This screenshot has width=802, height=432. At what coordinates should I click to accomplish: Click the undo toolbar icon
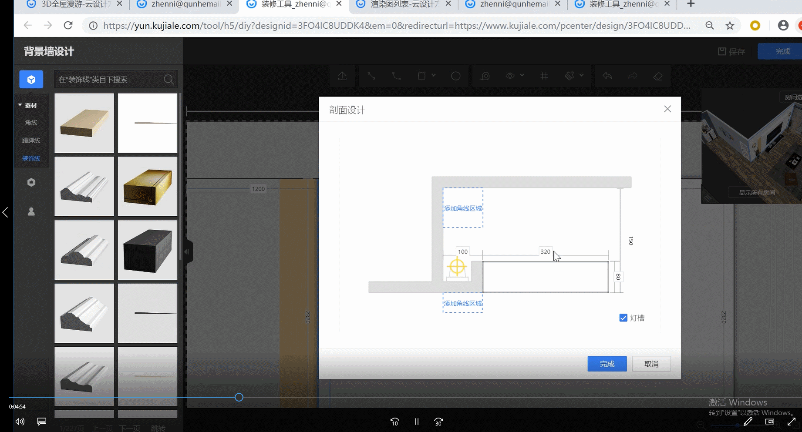tap(607, 76)
